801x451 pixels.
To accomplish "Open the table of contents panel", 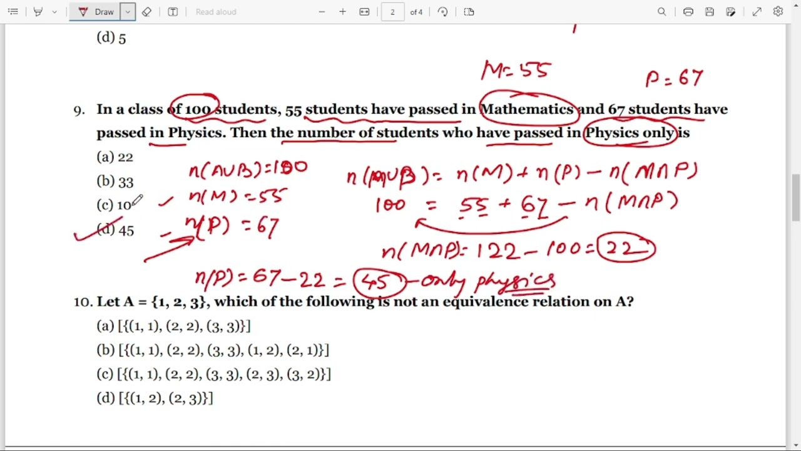I will 13,12.
